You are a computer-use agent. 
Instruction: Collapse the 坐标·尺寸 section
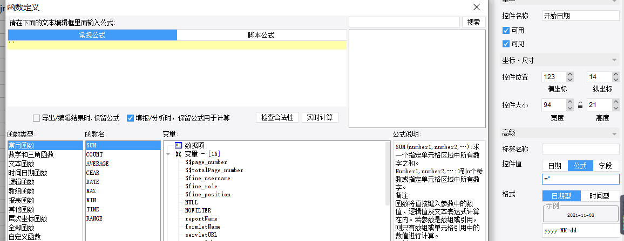point(615,61)
